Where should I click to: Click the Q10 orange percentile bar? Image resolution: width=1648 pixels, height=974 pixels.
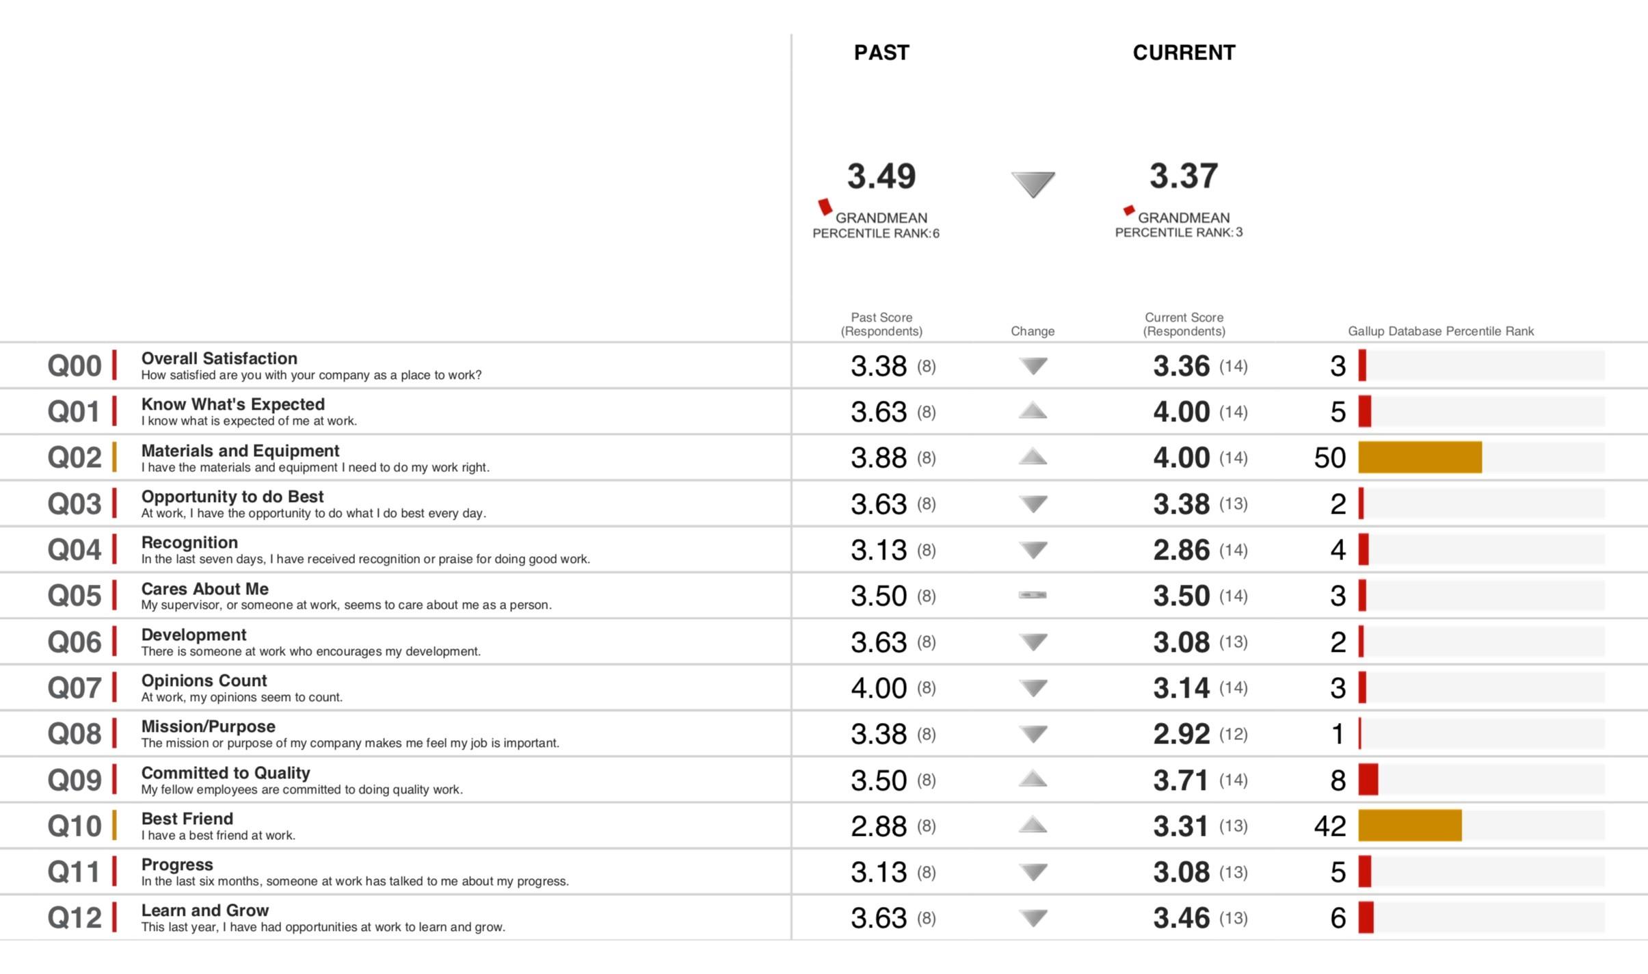(1409, 825)
